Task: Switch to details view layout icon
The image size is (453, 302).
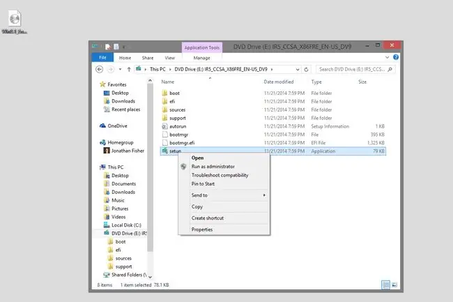Action: pyautogui.click(x=385, y=285)
